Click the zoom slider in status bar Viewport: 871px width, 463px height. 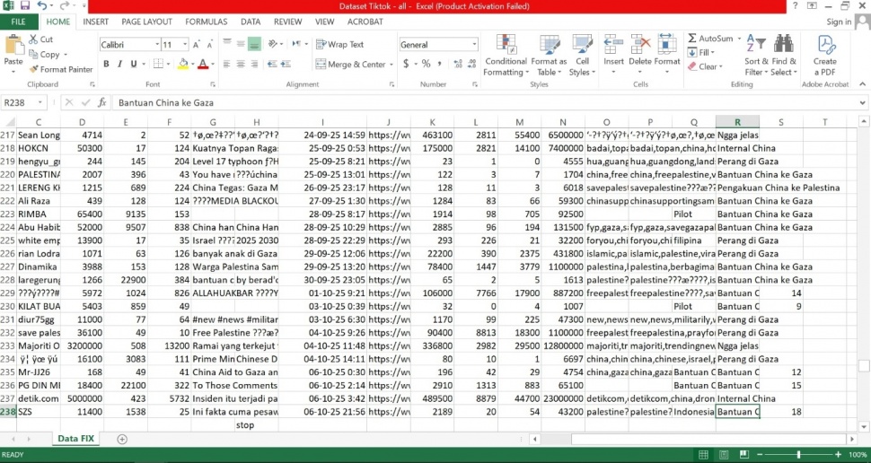(798, 455)
